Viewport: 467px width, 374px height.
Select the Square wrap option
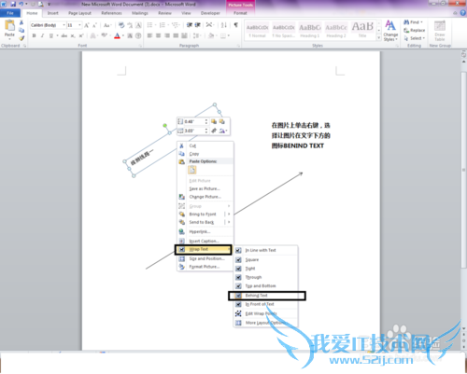[265, 259]
